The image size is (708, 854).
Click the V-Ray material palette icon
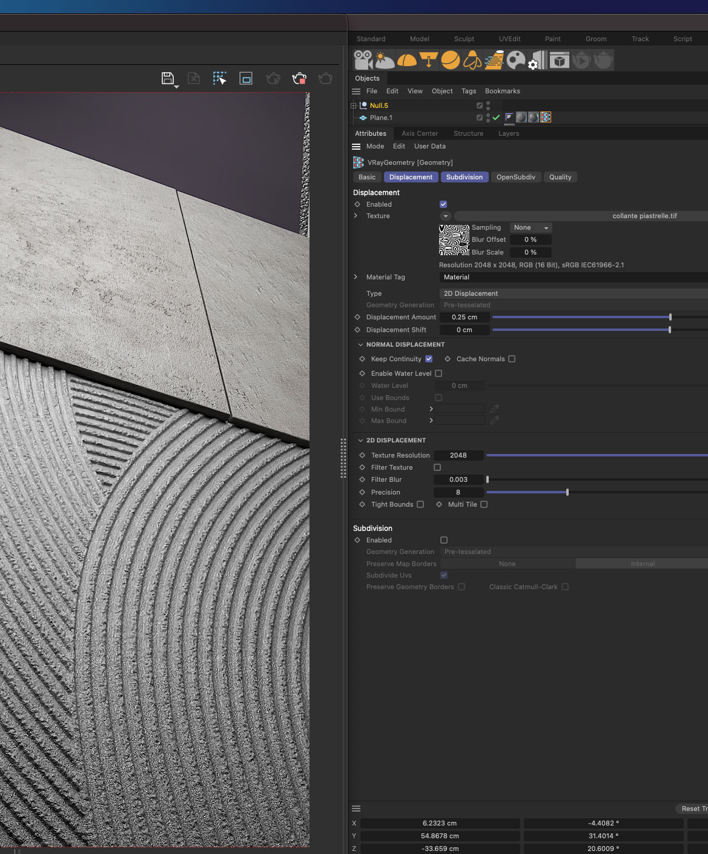coord(515,60)
